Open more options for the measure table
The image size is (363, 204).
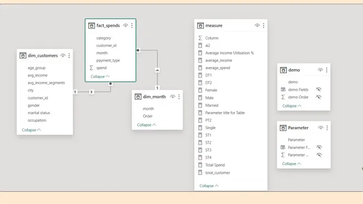(264, 26)
